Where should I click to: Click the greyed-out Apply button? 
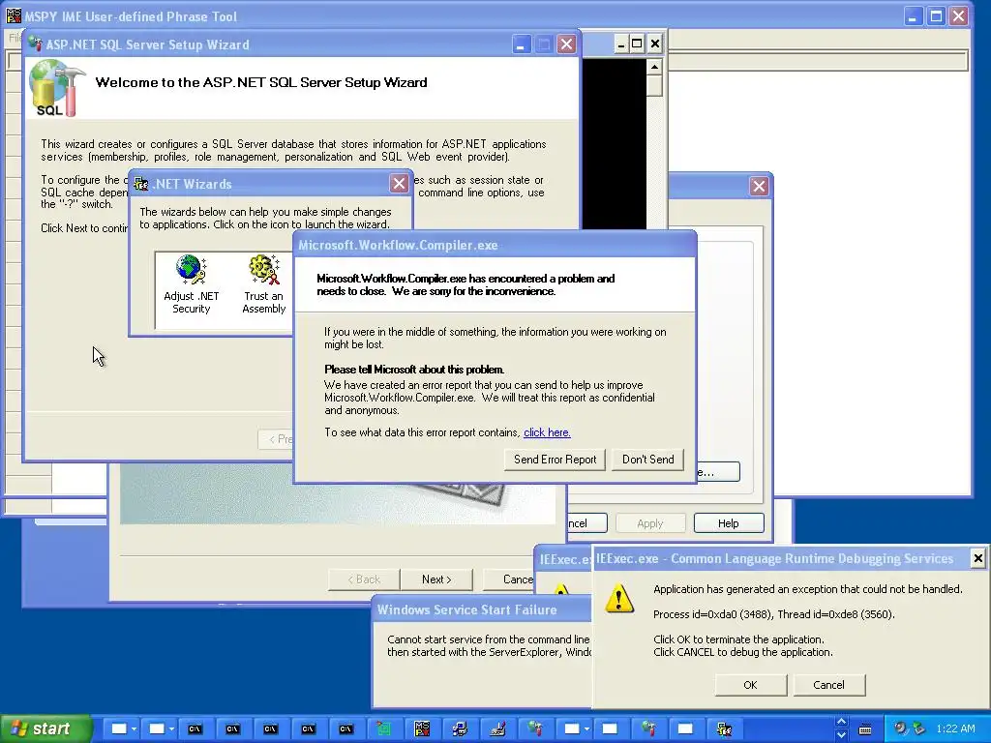coord(649,523)
